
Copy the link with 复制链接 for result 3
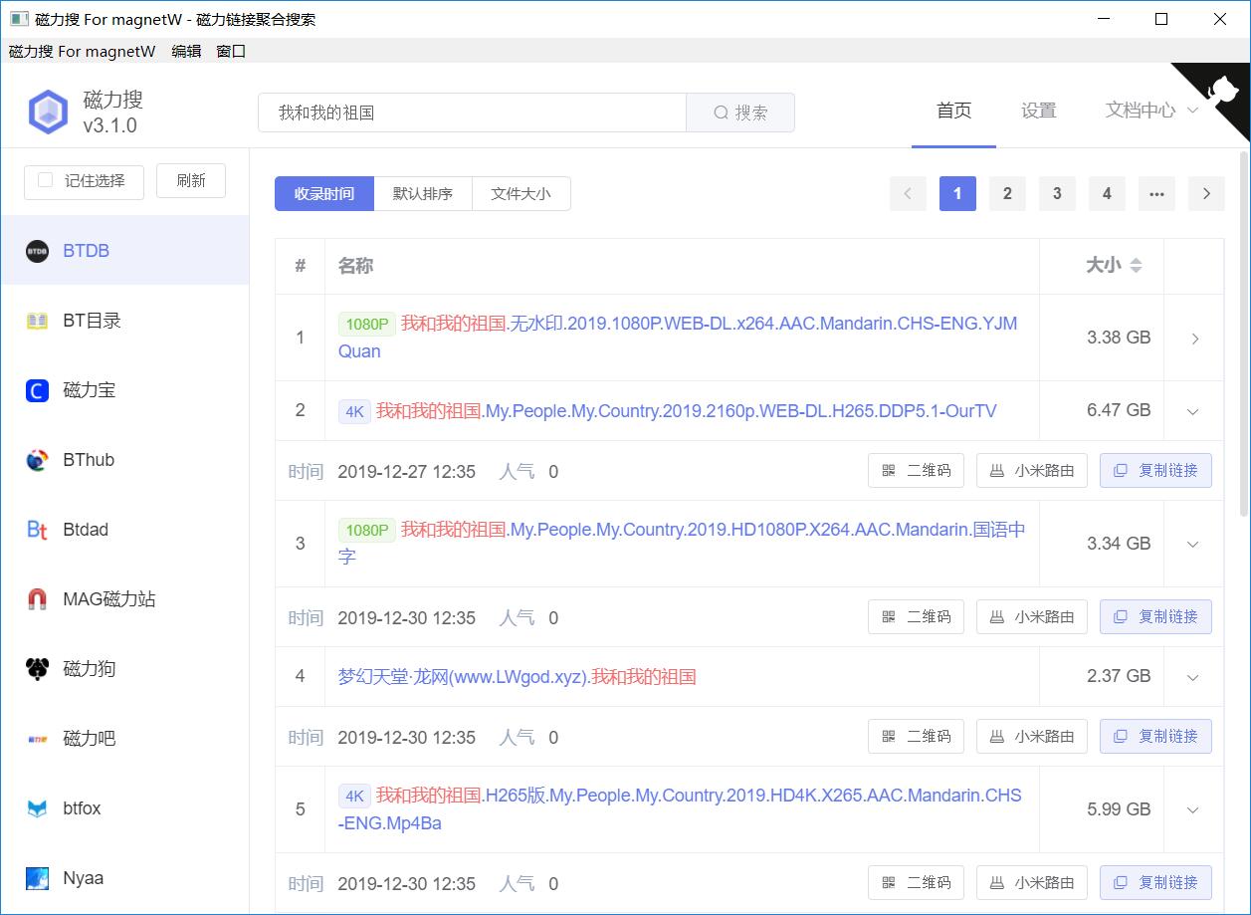(x=1155, y=616)
